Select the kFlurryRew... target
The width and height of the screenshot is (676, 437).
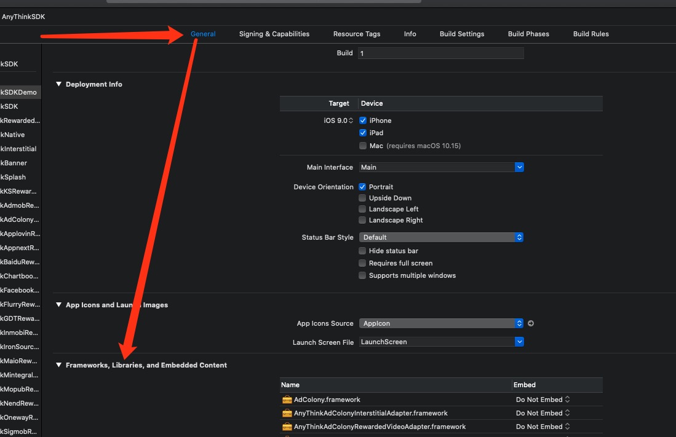pyautogui.click(x=20, y=304)
